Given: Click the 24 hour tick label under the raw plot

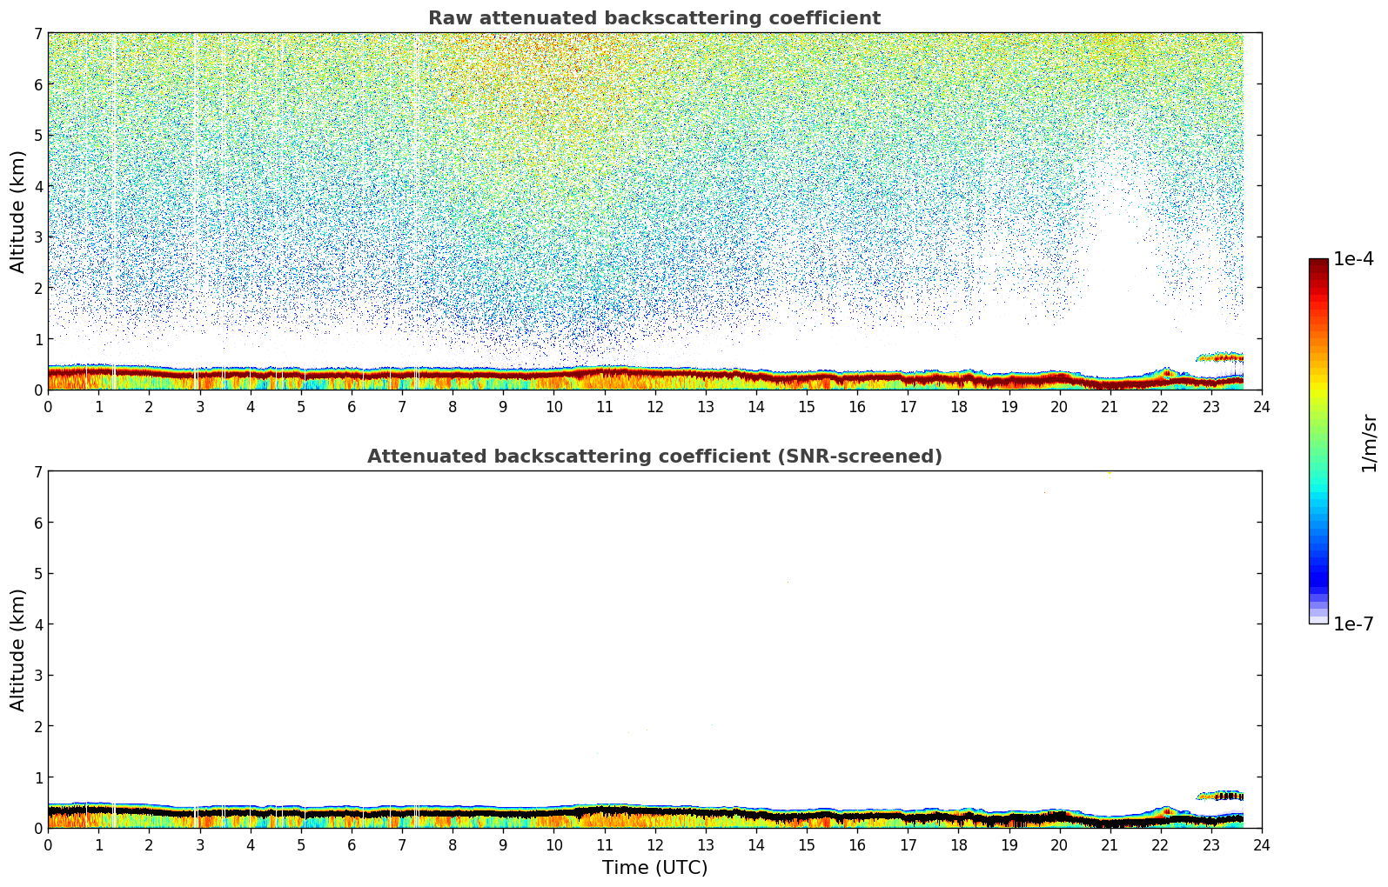Looking at the screenshot, I should 1262,406.
